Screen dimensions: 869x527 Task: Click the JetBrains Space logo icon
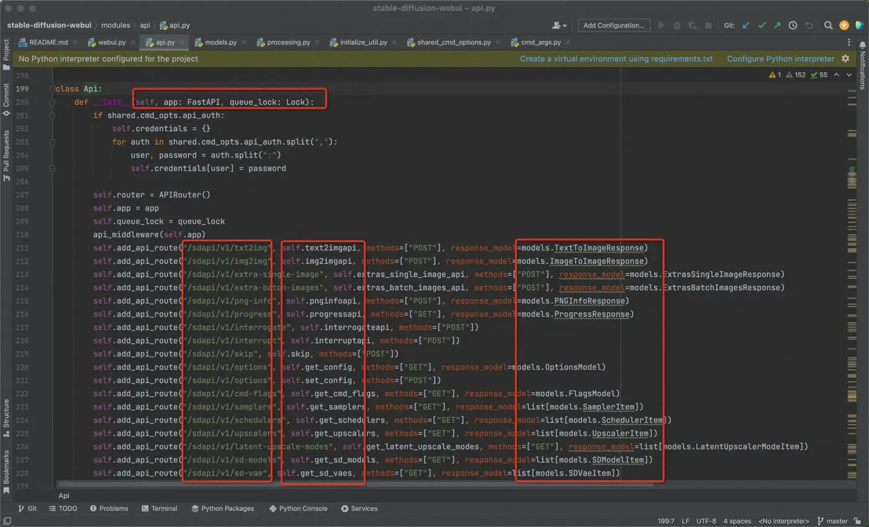point(860,25)
